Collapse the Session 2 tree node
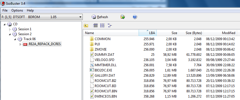 tap(10, 34)
